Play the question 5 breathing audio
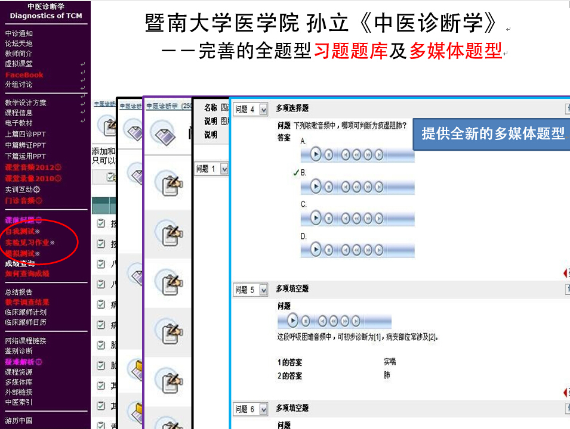 [x=292, y=321]
